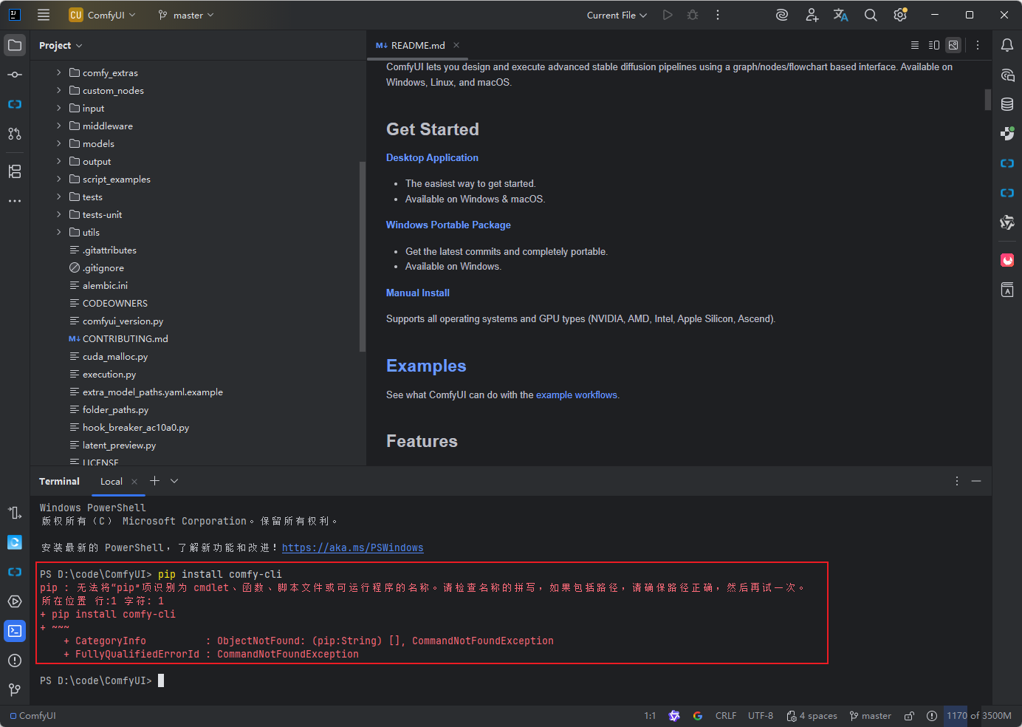1022x727 pixels.
Task: Click the preview vertical scrollbar thumb
Action: coord(988,100)
